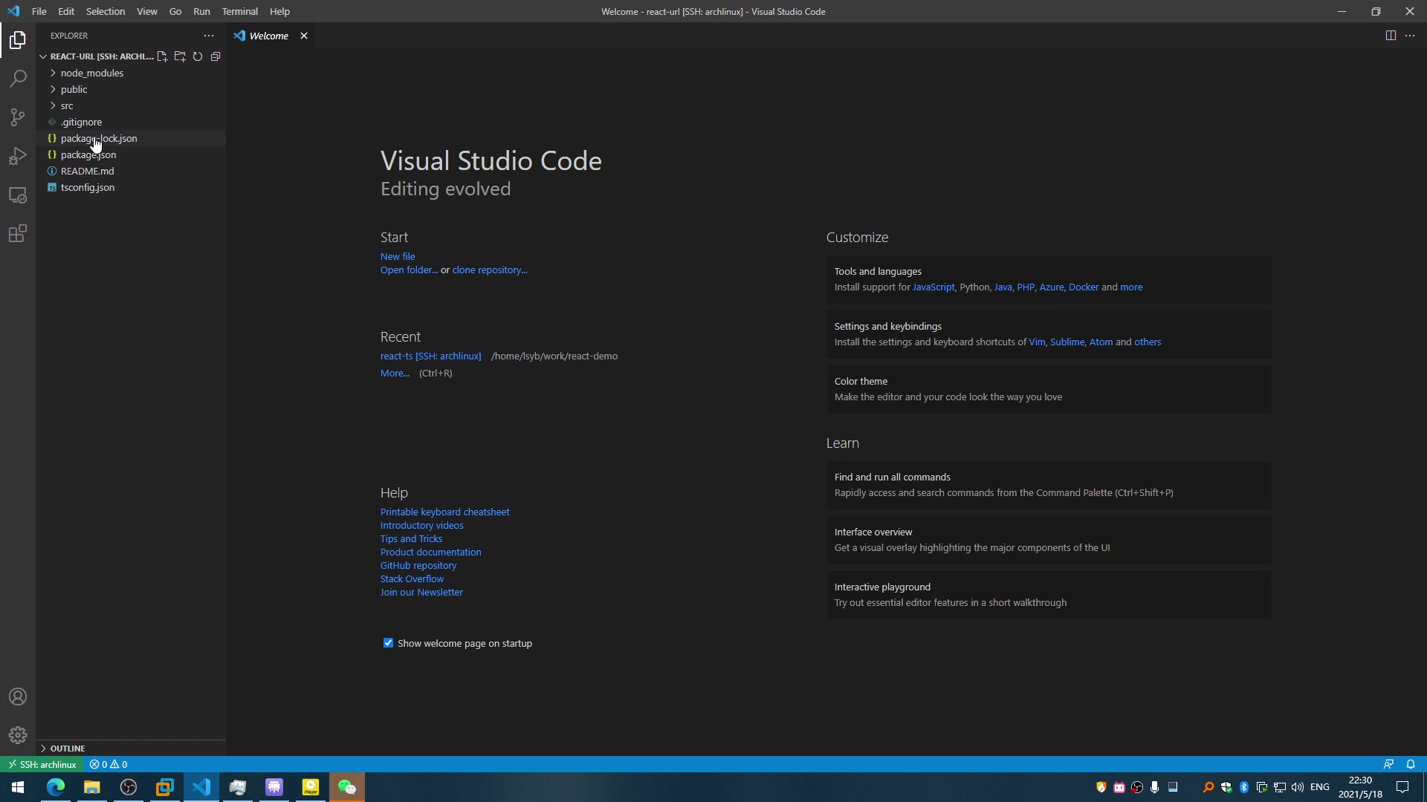This screenshot has width=1427, height=802.
Task: Open the Search view in activity bar
Action: (18, 79)
